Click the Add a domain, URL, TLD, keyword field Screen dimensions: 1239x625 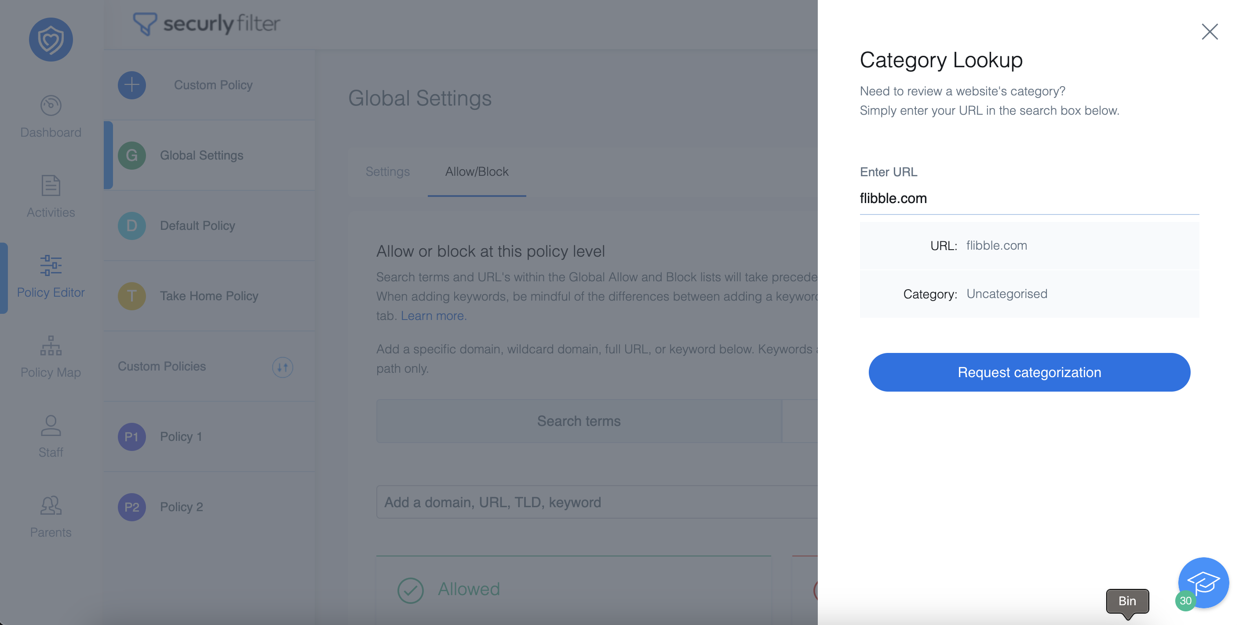pos(597,502)
